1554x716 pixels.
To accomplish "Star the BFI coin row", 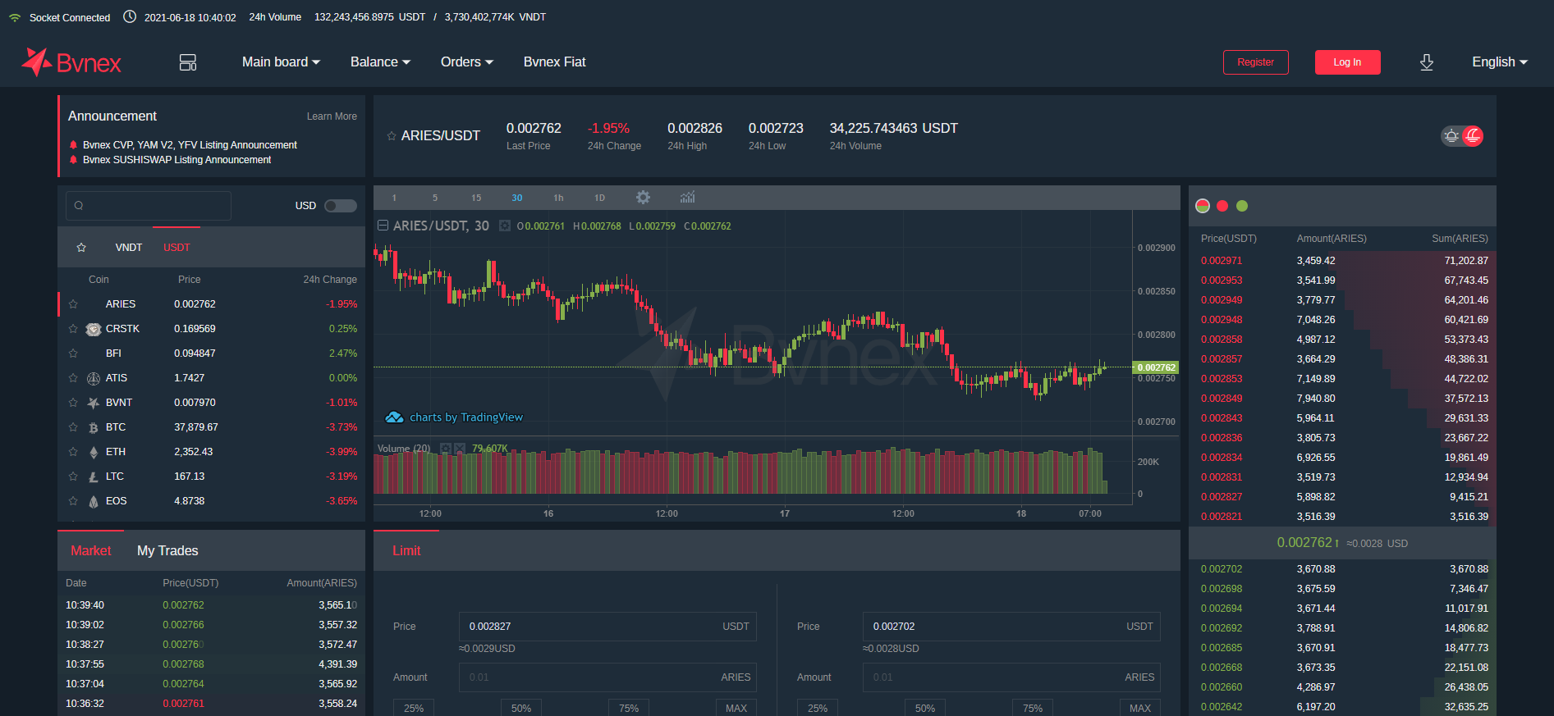I will click(73, 353).
